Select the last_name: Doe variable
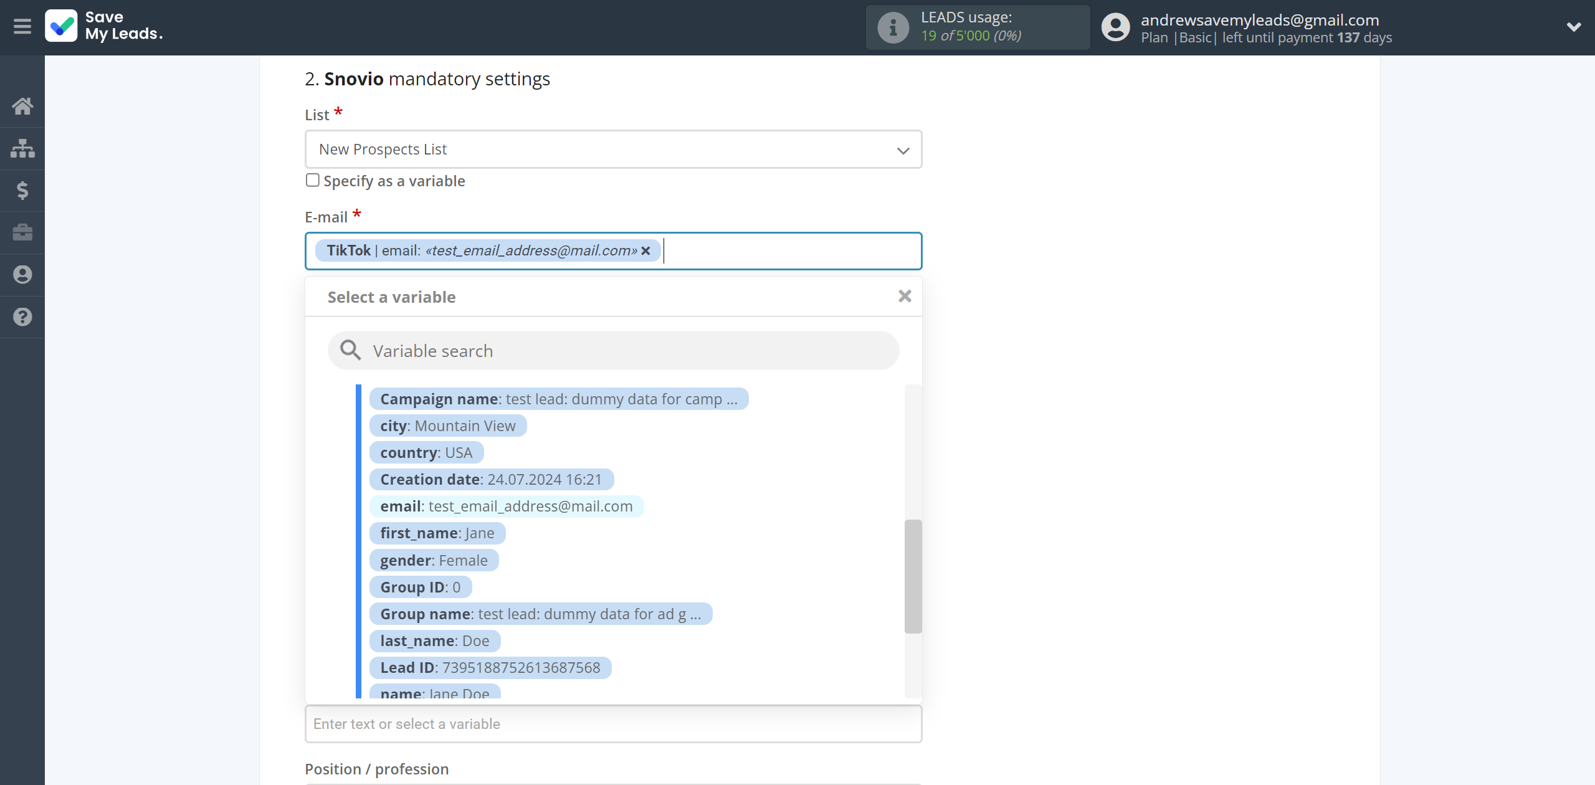 (x=435, y=641)
